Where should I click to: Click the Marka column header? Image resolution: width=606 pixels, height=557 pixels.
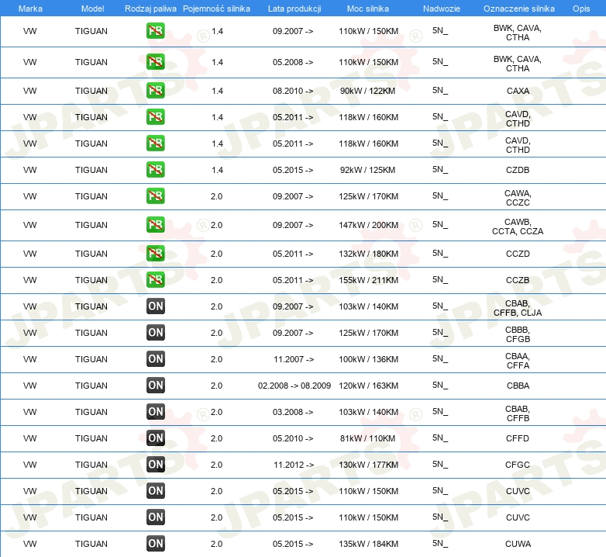30,9
